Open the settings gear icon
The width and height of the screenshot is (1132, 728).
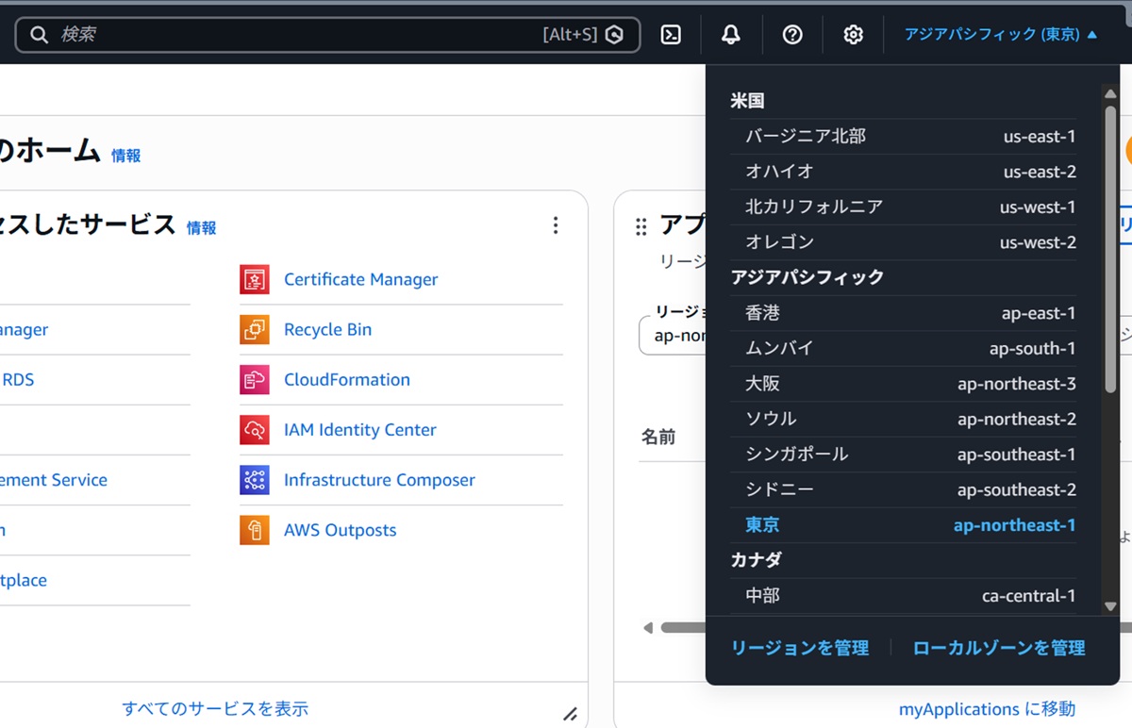tap(854, 35)
